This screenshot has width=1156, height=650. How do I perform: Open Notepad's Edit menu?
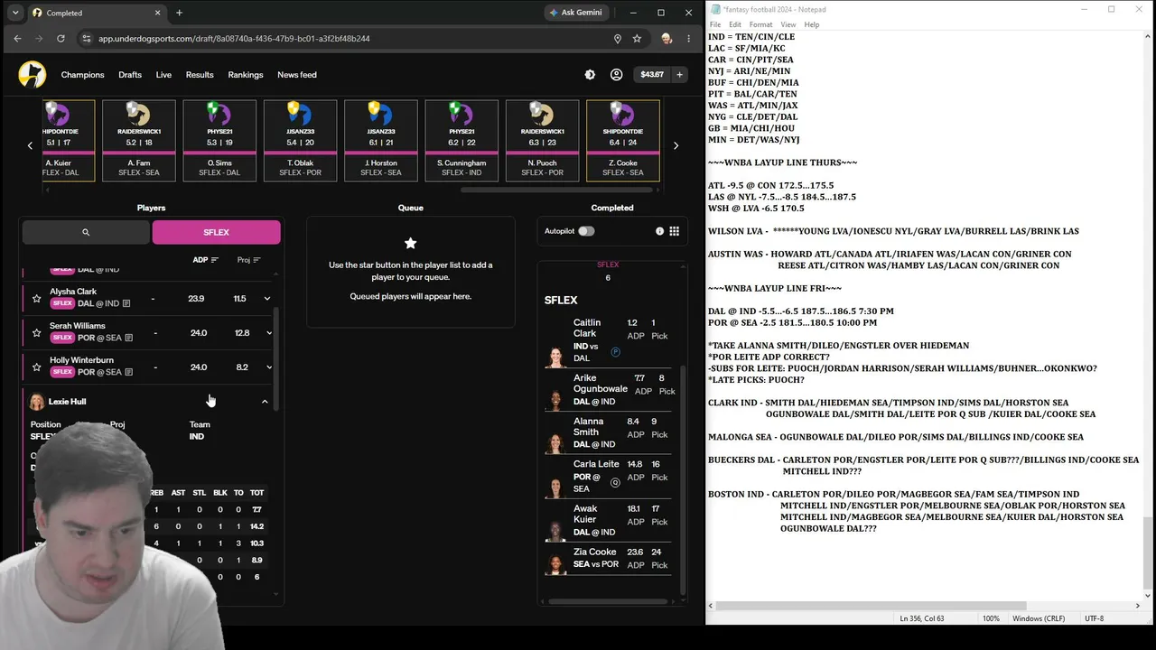[x=735, y=24]
